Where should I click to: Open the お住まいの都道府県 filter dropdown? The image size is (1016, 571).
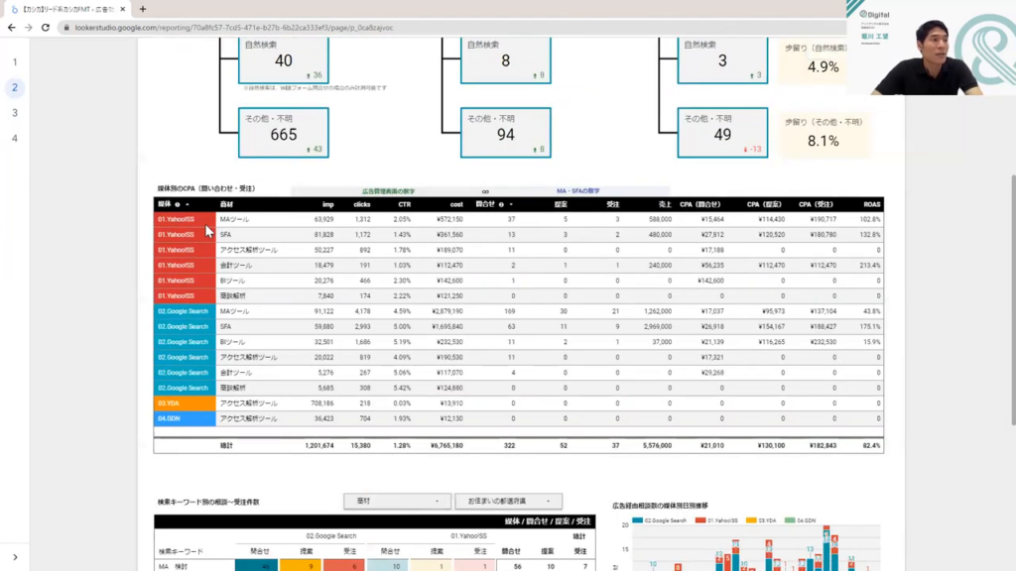(x=508, y=502)
